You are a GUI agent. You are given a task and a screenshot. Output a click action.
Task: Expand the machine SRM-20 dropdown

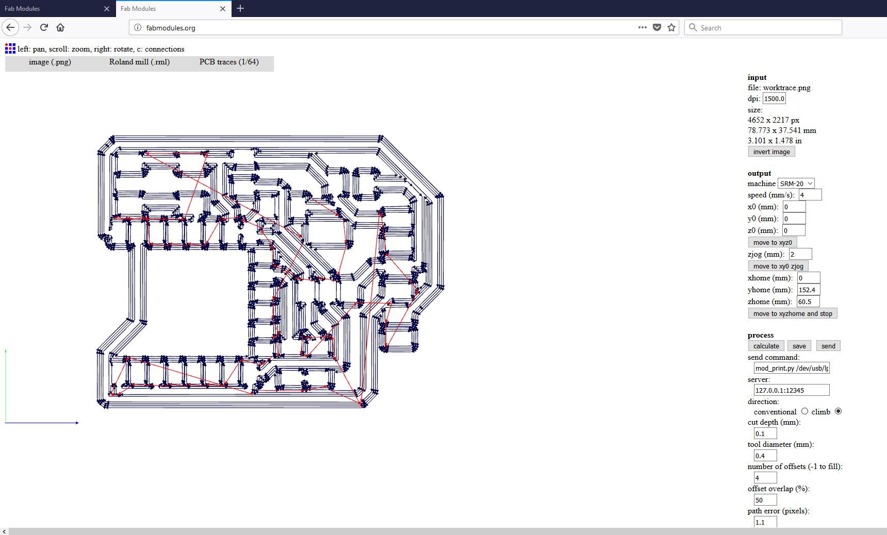click(x=796, y=183)
